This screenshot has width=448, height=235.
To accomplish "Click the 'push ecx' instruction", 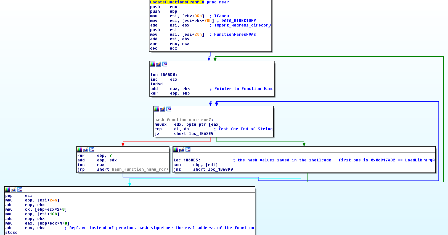I will click(x=164, y=7).
